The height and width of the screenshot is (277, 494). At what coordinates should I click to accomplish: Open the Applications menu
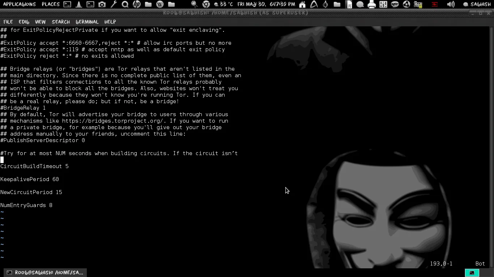tap(20, 4)
